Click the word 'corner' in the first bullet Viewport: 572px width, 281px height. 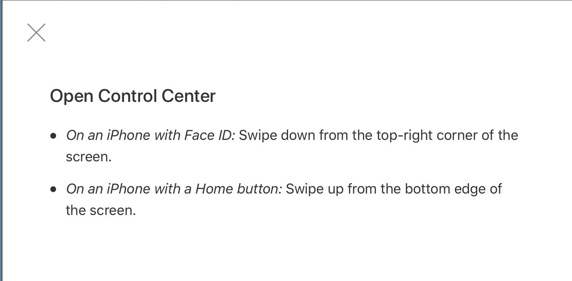point(459,136)
